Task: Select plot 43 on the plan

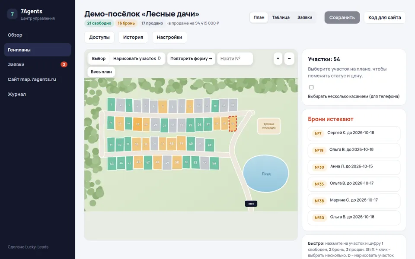Action: [x=112, y=164]
